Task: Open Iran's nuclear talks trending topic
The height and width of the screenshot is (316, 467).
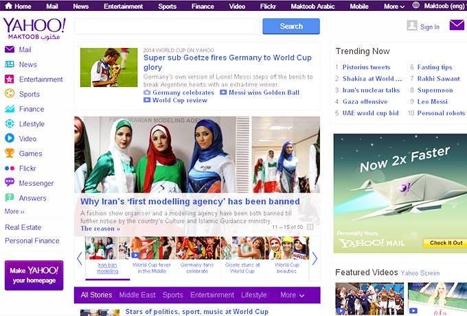Action: pyautogui.click(x=371, y=90)
